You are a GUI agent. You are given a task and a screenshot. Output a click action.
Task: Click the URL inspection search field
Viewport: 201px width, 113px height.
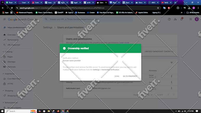click(x=88, y=19)
